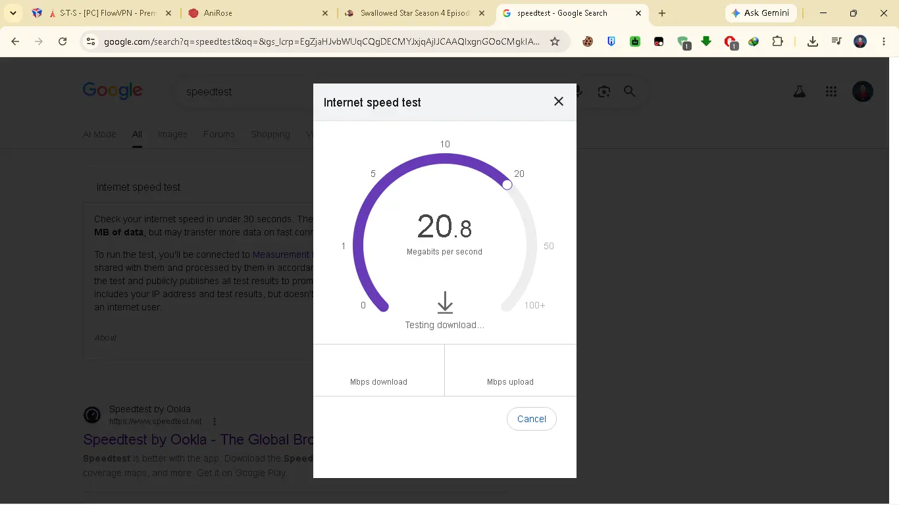Bookmark this page with the star

coord(555,41)
